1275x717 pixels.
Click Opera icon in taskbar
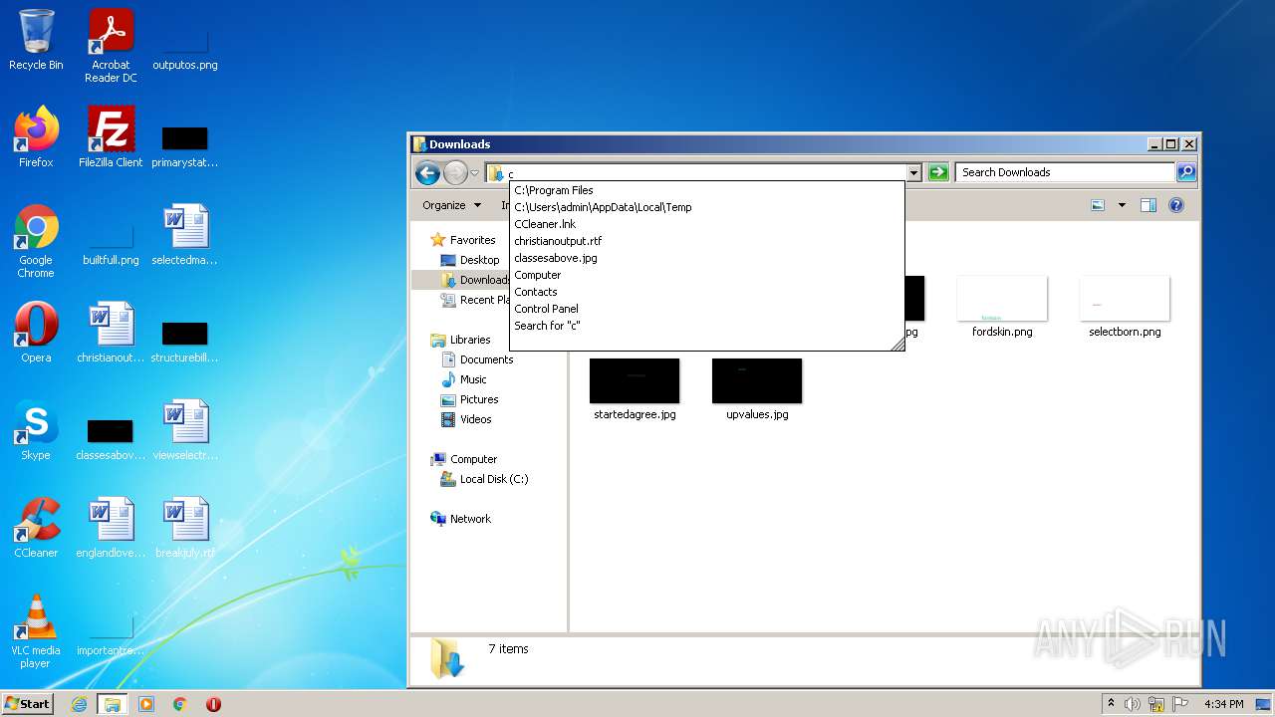(213, 704)
